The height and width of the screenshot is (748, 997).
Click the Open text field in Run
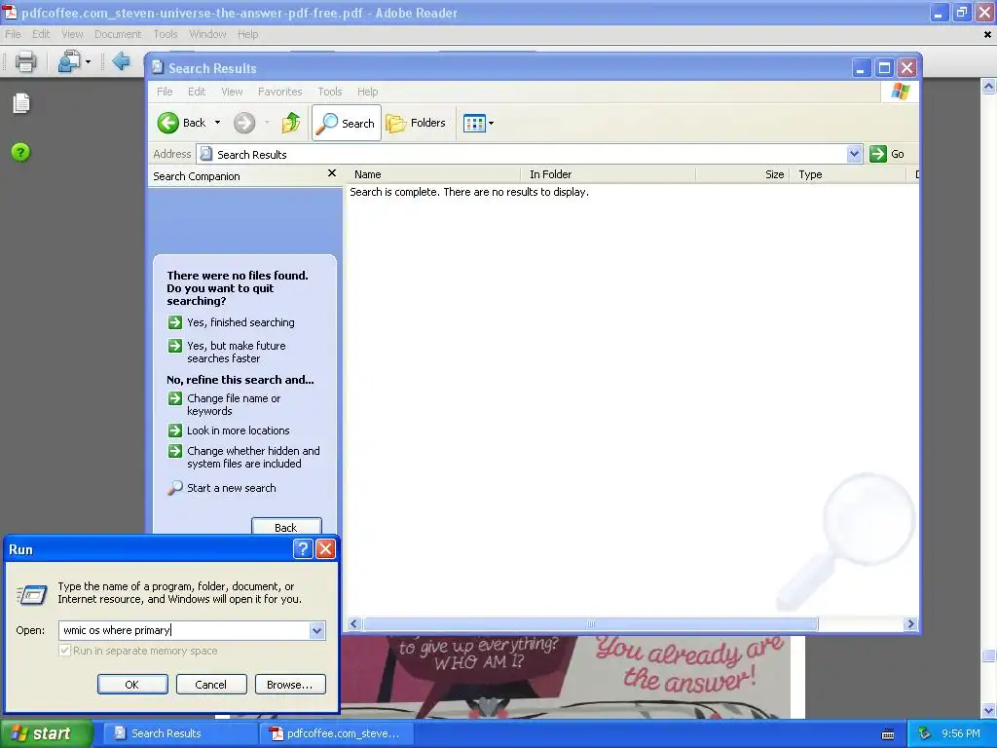[184, 630]
